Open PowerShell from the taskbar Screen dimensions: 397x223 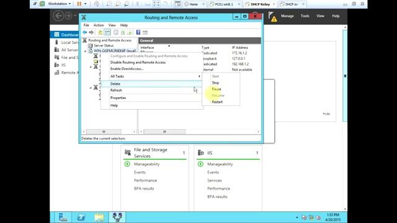[81, 217]
